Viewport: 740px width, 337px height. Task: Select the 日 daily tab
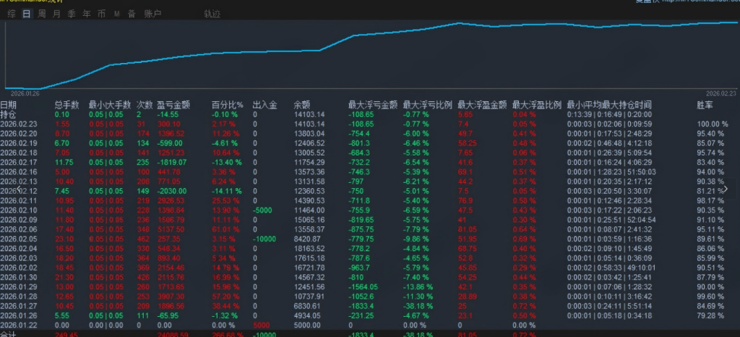pos(27,14)
